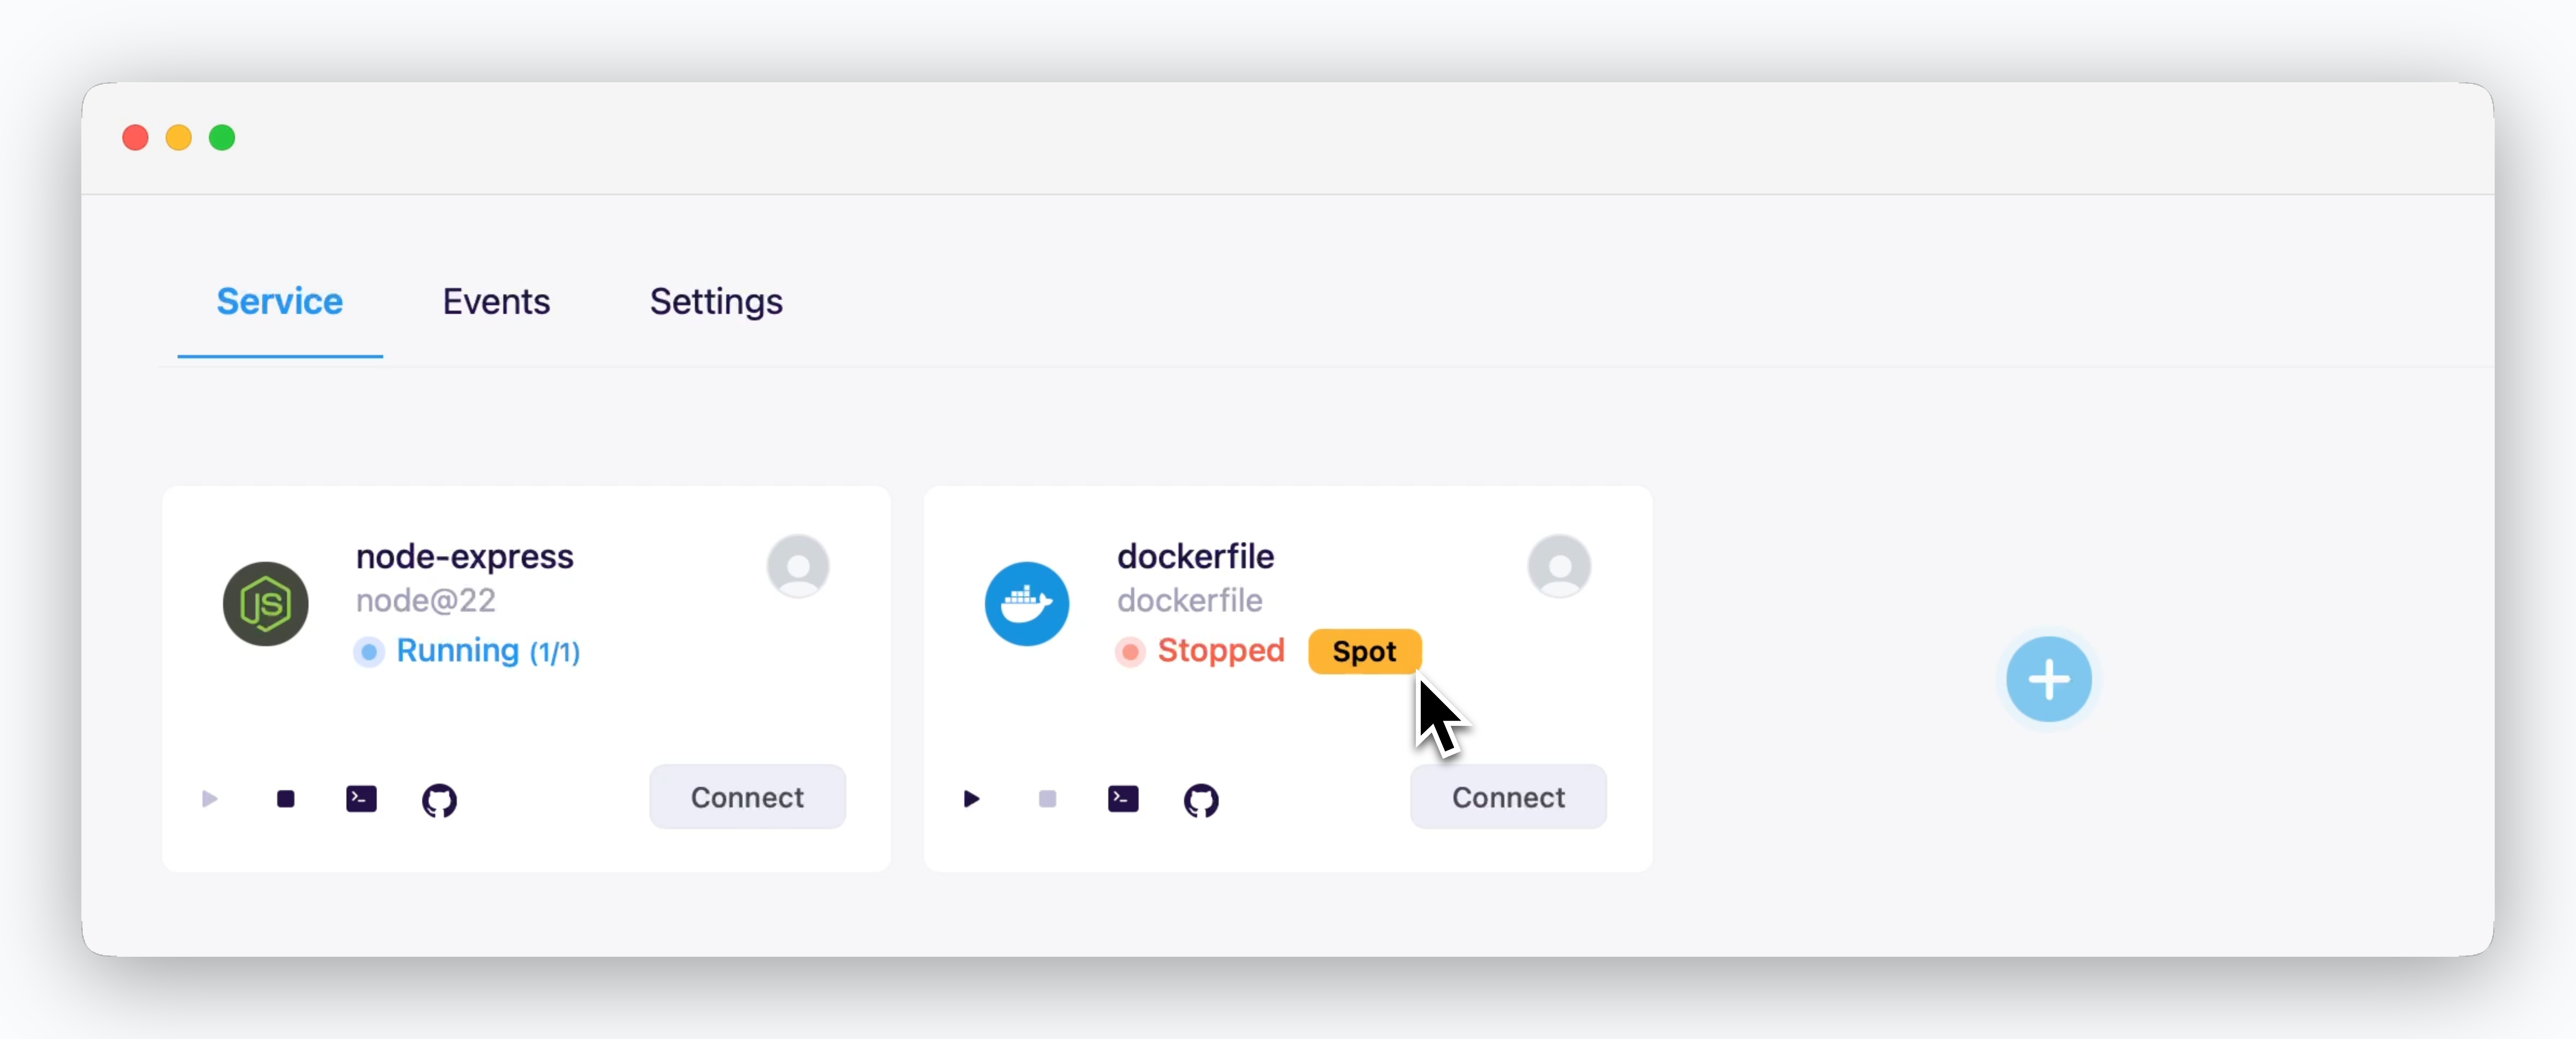Click the dimmed play icon on node-express
The height and width of the screenshot is (1039, 2576).
[x=209, y=798]
